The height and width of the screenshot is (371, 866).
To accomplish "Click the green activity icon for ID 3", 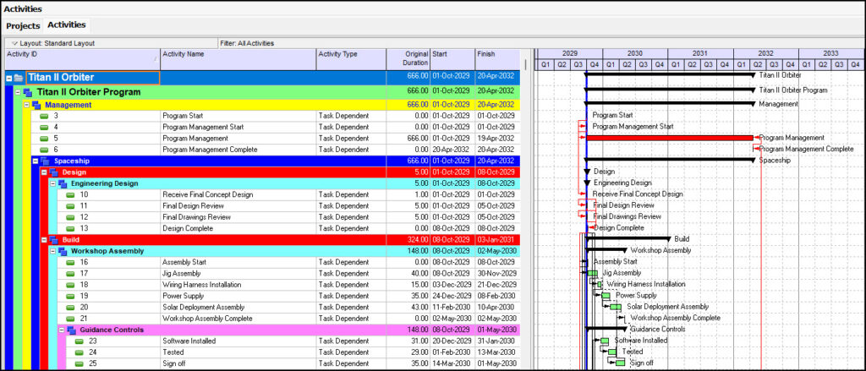I will click(45, 116).
